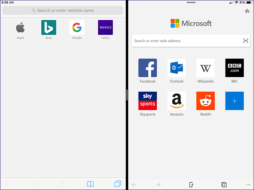Tap the Wi-Fi indicator in status bar
This screenshot has width=254, height=190.
tap(236, 3)
